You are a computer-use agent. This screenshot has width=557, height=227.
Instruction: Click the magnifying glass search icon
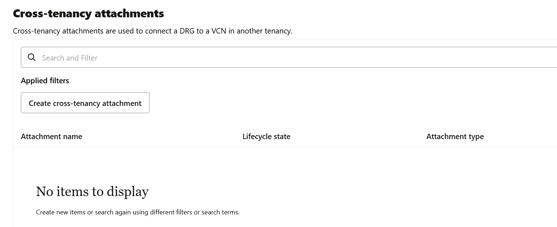coord(32,58)
